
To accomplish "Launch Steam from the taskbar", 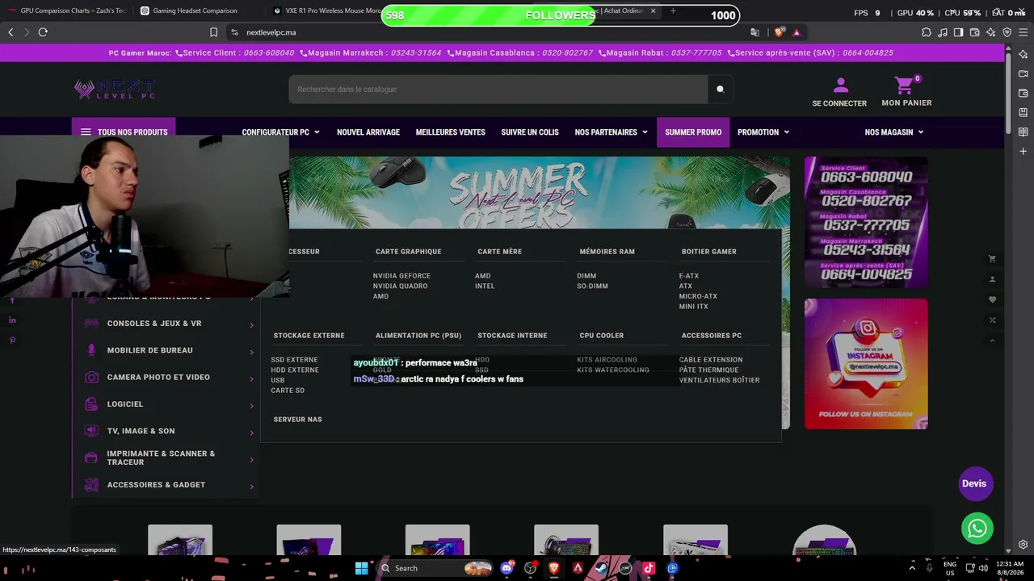I will pos(602,568).
